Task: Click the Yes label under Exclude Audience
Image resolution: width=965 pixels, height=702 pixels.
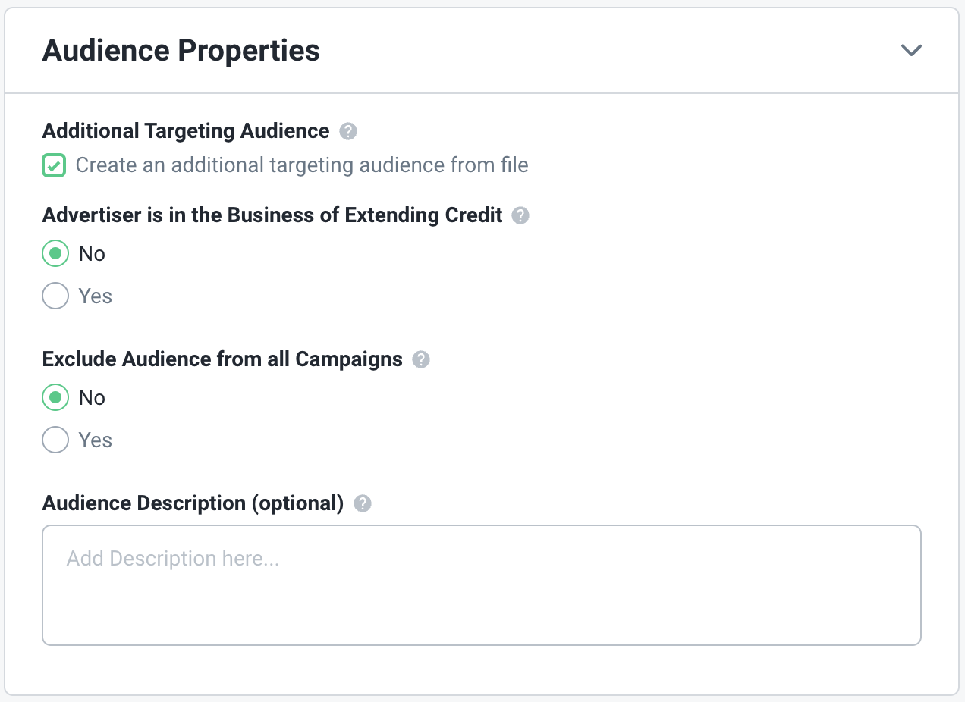Action: coord(96,440)
